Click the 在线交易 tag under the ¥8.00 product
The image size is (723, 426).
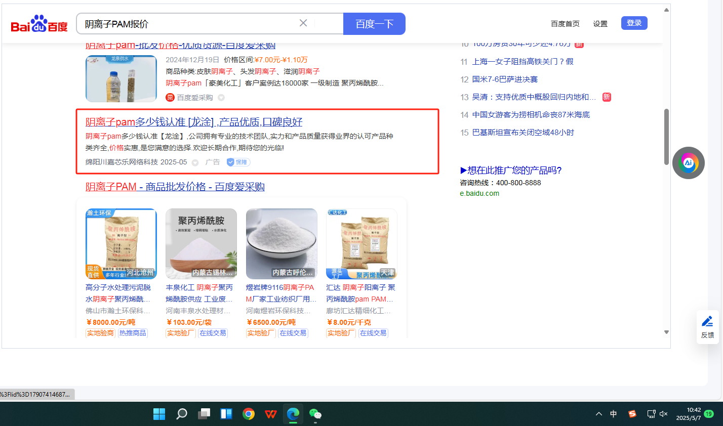pyautogui.click(x=373, y=333)
